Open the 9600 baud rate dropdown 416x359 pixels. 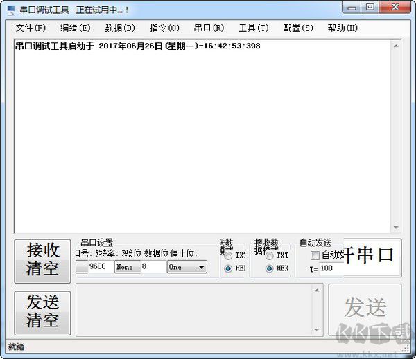pos(100,266)
